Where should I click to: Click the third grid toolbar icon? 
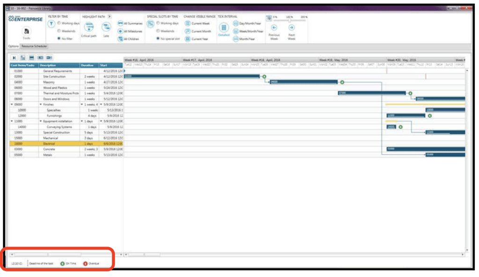pos(31,57)
